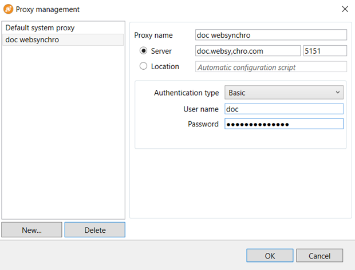This screenshot has width=355, height=270.
Task: Close the Proxy management dialog
Action: [345, 9]
